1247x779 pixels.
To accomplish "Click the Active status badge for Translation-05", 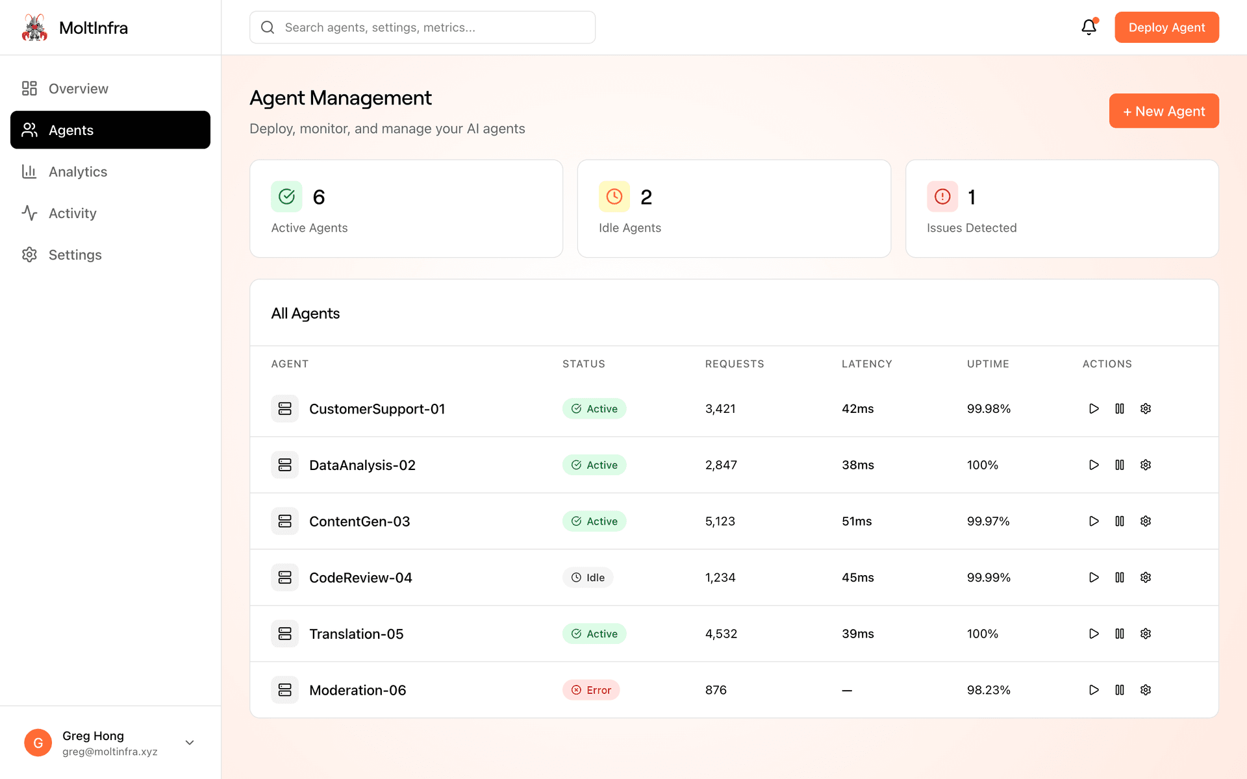I will [594, 634].
